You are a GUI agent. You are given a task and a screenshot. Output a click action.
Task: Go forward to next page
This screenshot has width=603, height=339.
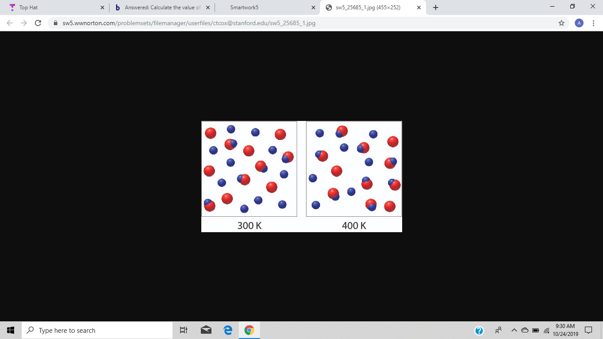24,23
